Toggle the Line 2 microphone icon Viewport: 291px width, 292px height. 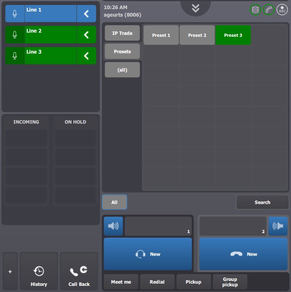coord(15,35)
